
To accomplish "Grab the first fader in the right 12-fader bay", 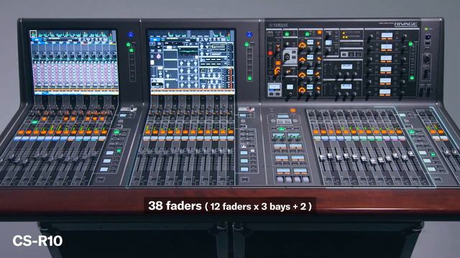I will [323, 158].
